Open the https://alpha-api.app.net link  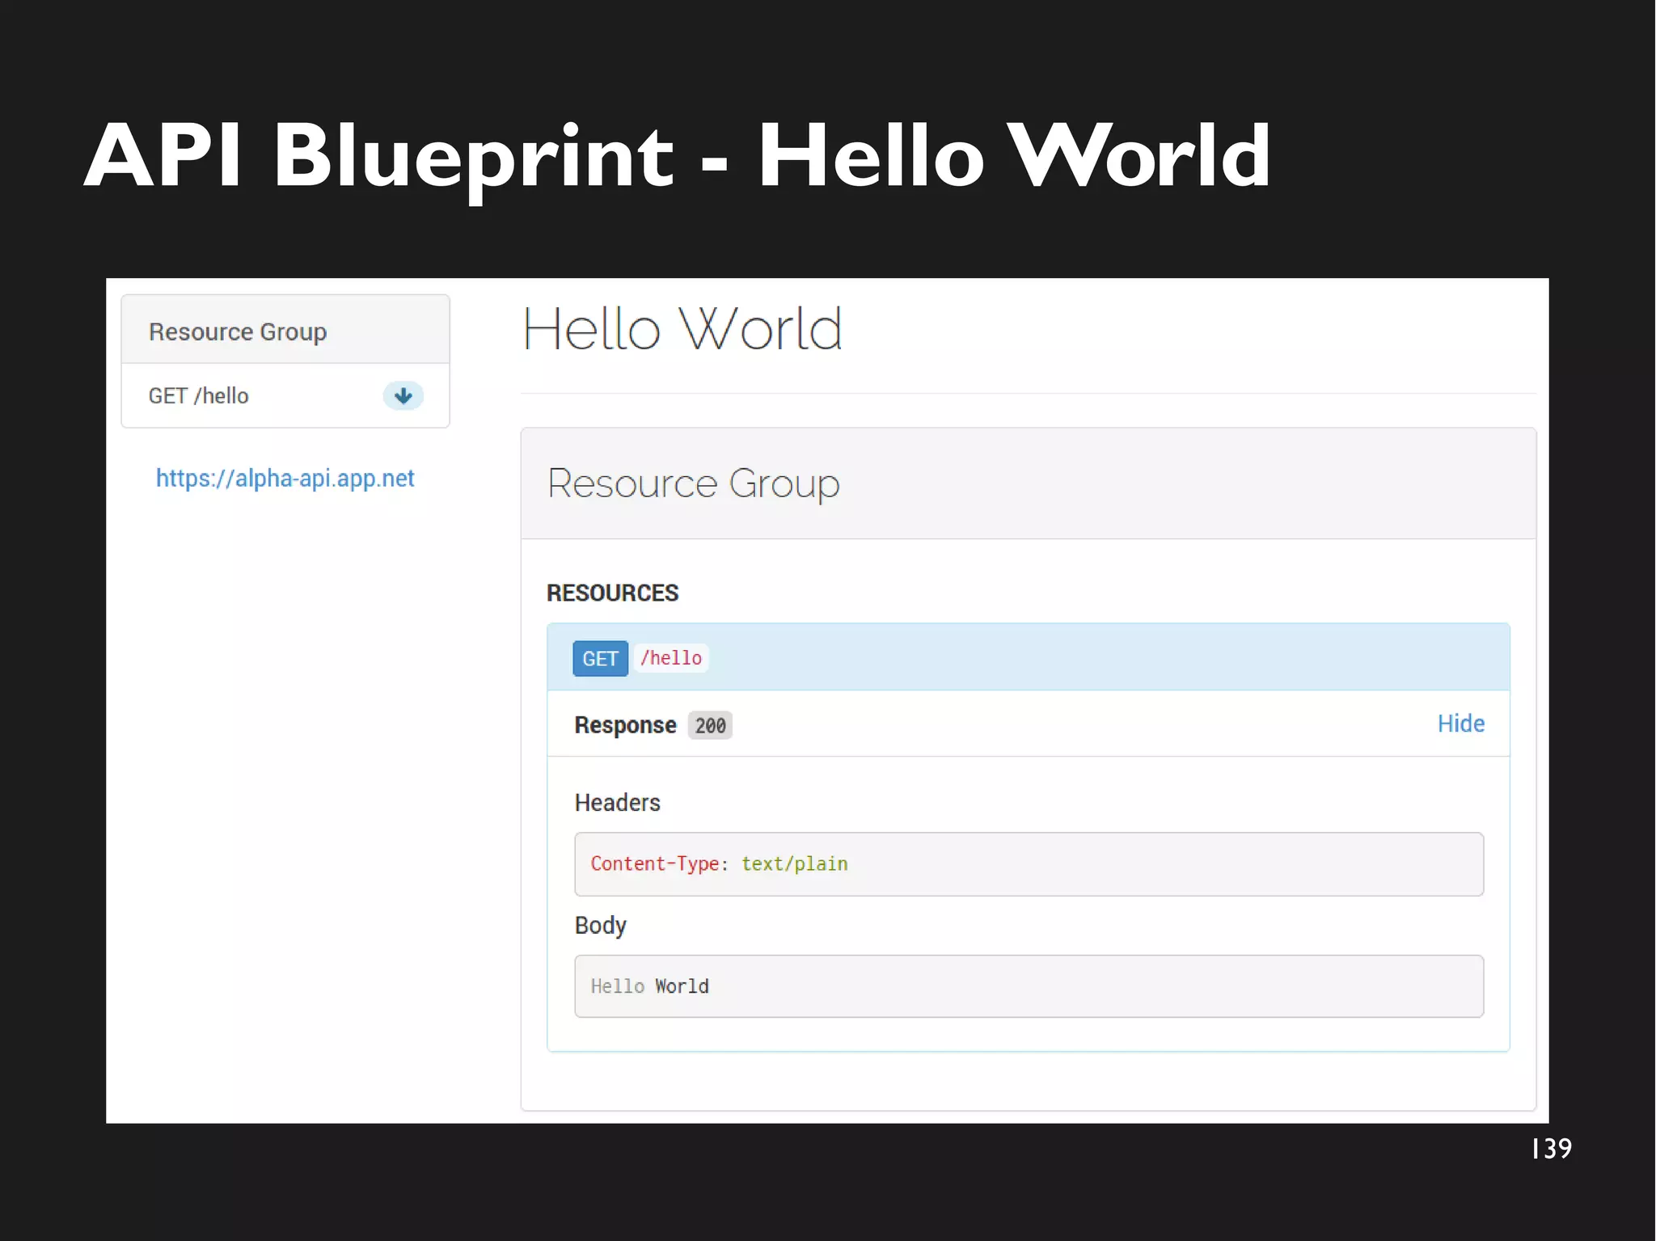(x=285, y=479)
